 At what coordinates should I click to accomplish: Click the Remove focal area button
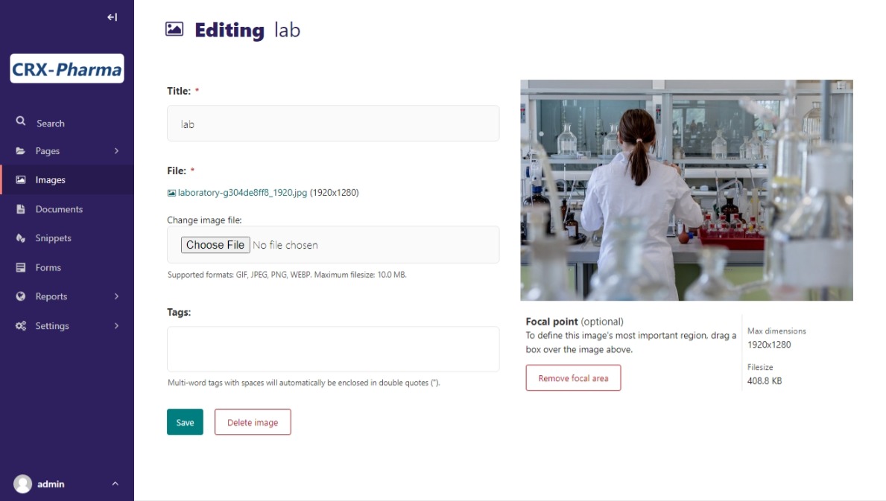[x=573, y=378]
